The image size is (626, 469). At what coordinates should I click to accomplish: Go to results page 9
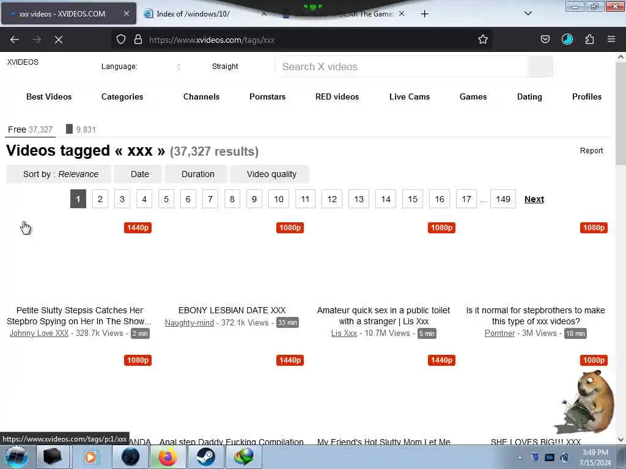pos(254,199)
